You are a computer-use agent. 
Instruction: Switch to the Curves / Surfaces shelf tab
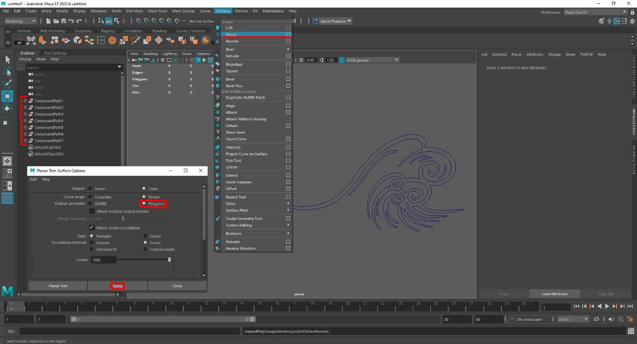click(x=191, y=31)
